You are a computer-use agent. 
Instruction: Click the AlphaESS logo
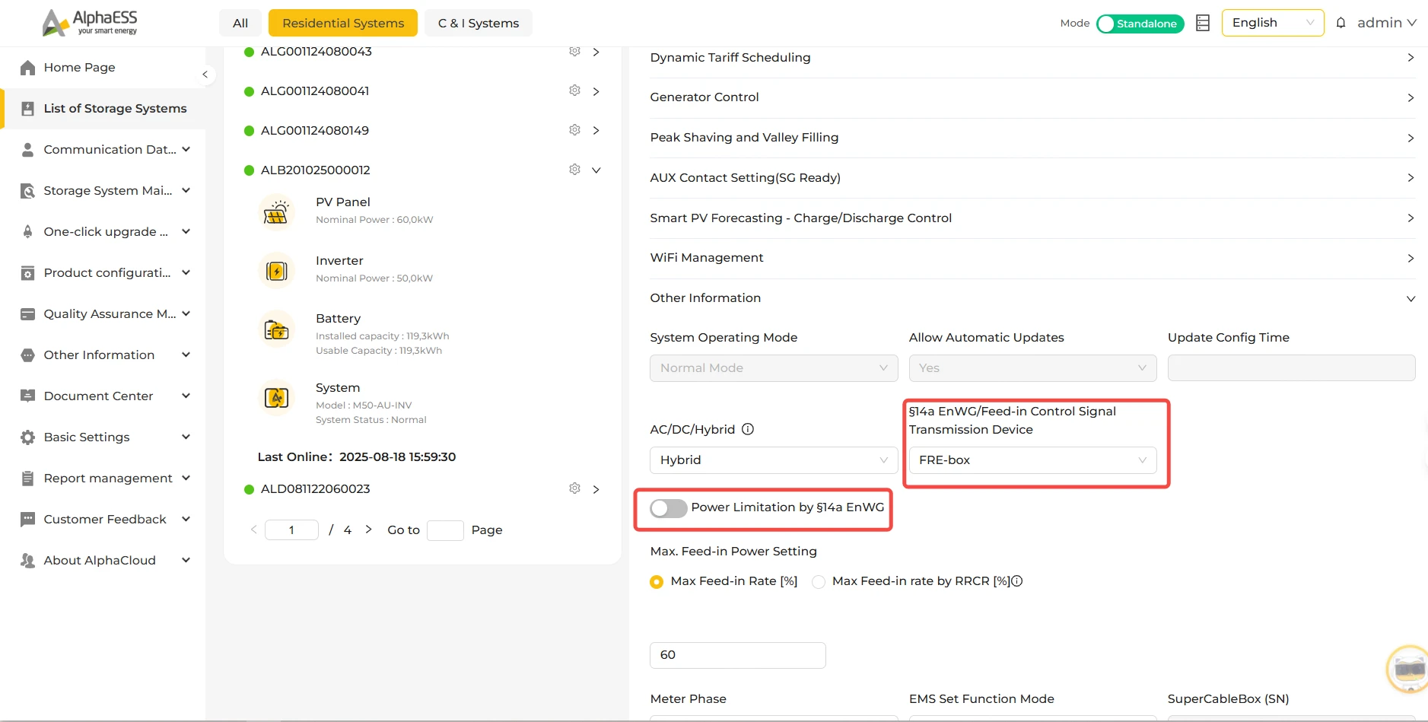tap(90, 22)
